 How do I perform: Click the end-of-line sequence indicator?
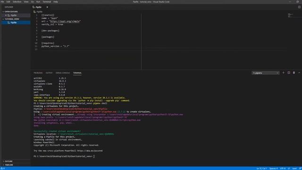[289, 169]
